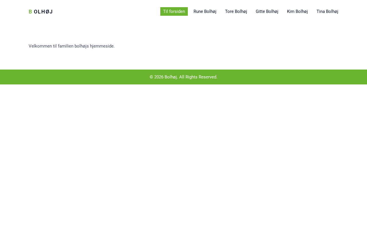Click the welcome text 'Velkommen til familien bolhøjs hjemmeside.'
This screenshot has height=229, width=367.
pyautogui.click(x=72, y=46)
